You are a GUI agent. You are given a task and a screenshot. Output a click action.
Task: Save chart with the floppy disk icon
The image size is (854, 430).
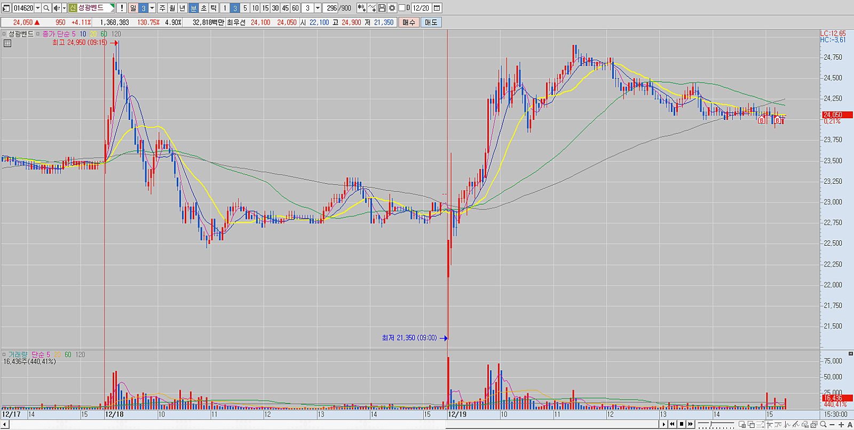(x=382, y=8)
